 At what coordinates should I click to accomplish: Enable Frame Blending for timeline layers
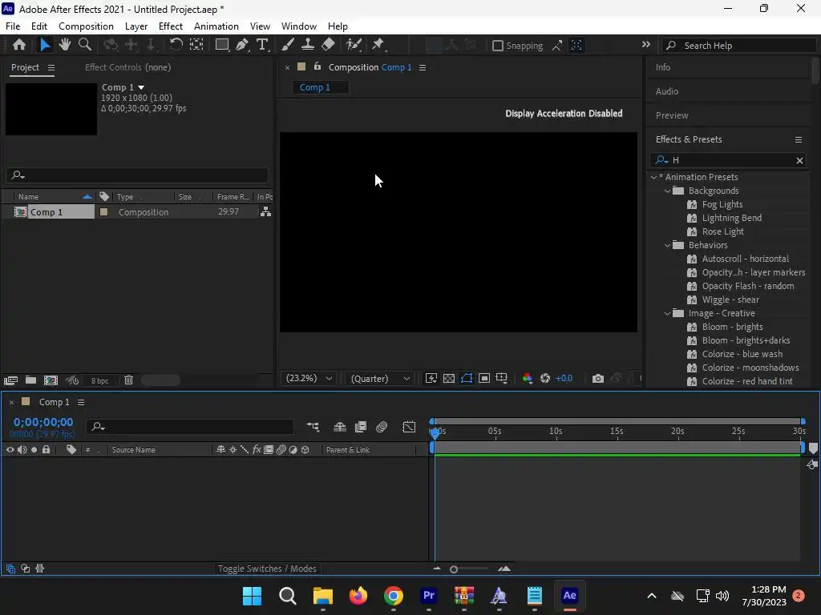click(x=361, y=427)
